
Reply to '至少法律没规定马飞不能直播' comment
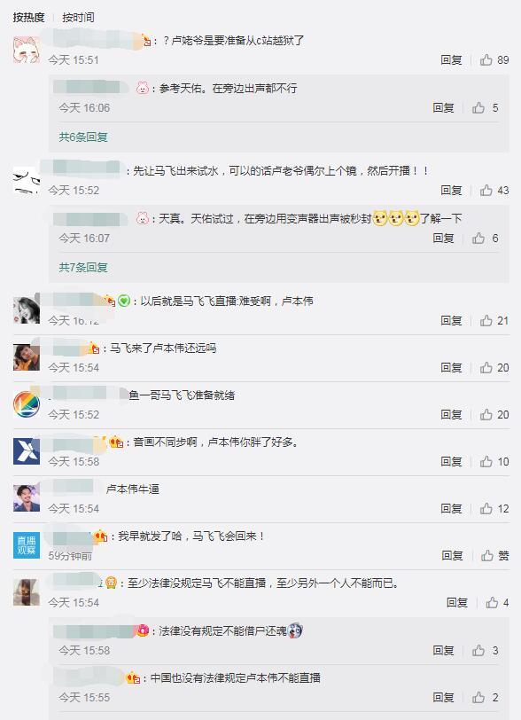[x=457, y=602]
